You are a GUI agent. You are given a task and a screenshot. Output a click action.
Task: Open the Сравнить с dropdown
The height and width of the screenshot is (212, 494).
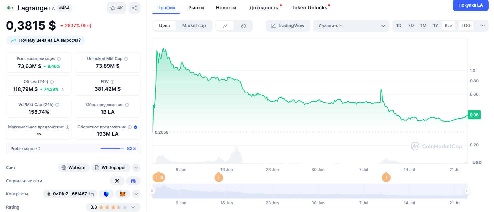coord(351,26)
